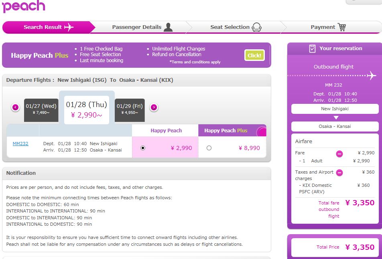The width and height of the screenshot is (382, 259).
Task: Open the Seat Selection step
Action: coord(235,27)
